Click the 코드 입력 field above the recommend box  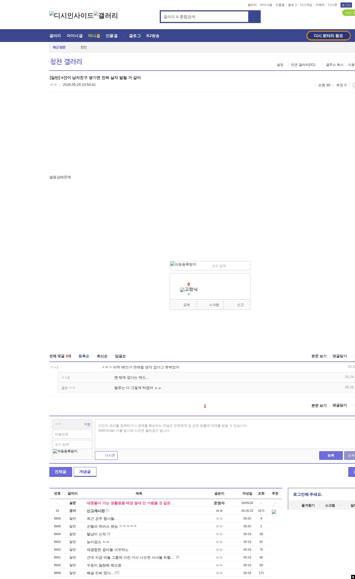[230, 266]
